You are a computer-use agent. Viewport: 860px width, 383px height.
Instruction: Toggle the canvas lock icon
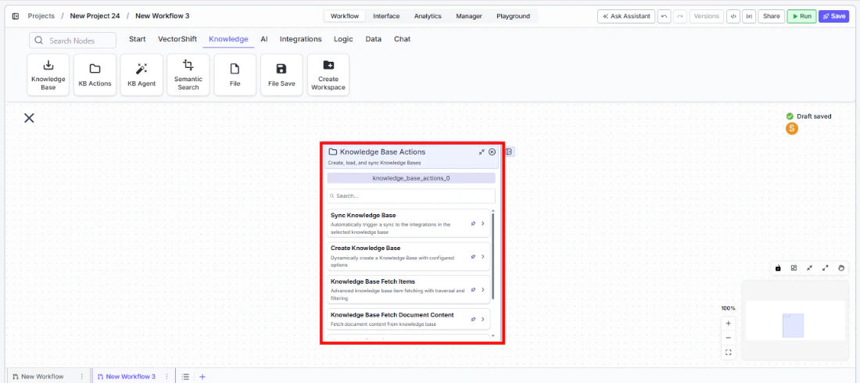click(778, 268)
